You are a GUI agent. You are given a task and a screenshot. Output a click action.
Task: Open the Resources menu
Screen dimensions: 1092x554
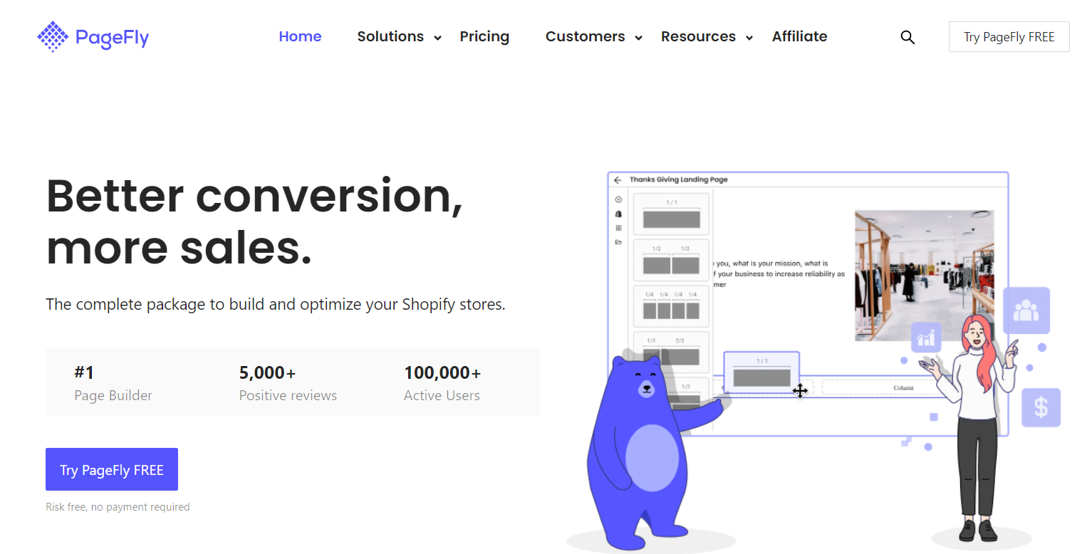click(x=698, y=36)
